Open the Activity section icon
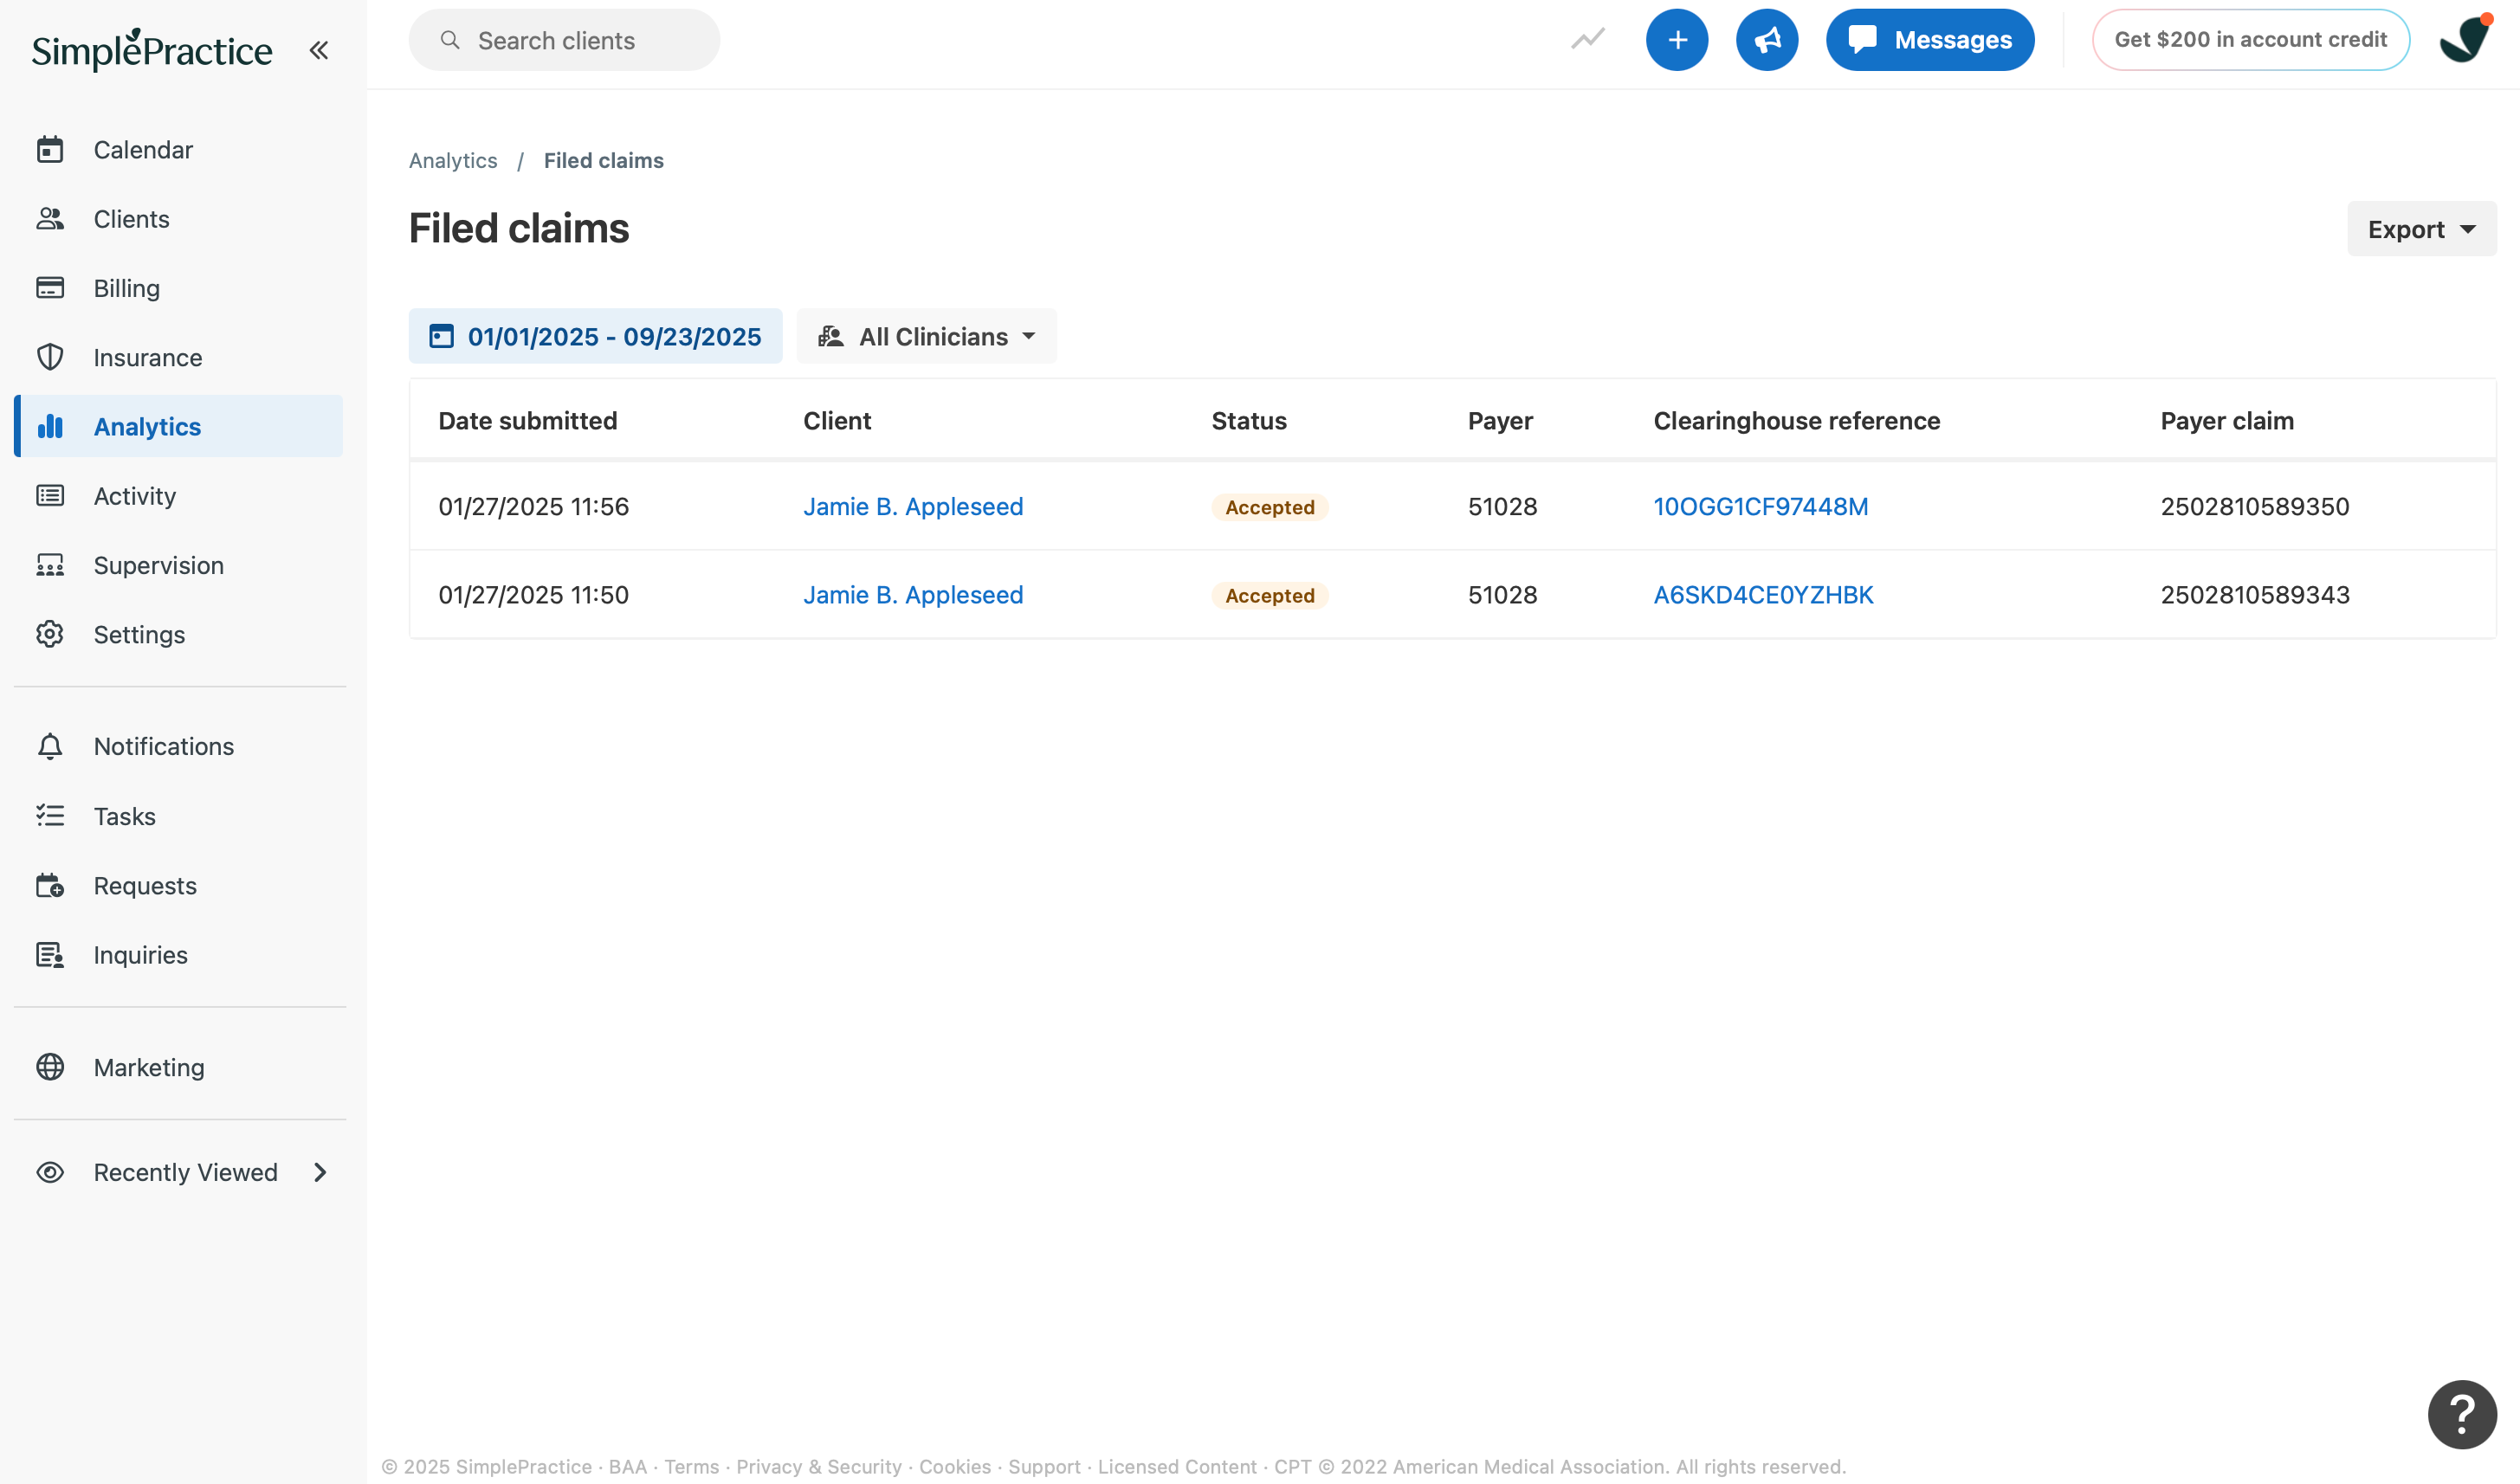 [x=51, y=495]
